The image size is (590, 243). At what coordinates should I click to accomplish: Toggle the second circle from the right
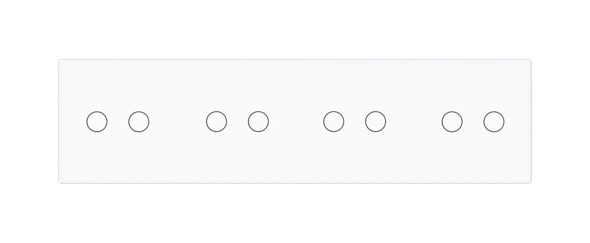452,121
